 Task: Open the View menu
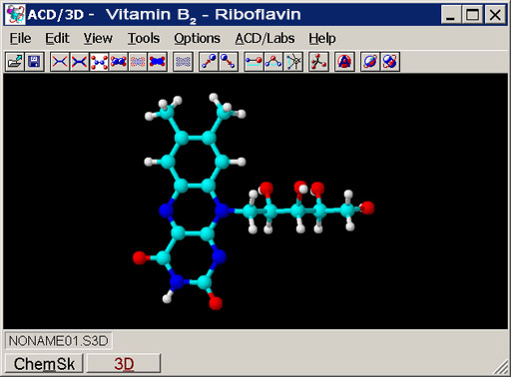[x=98, y=38]
